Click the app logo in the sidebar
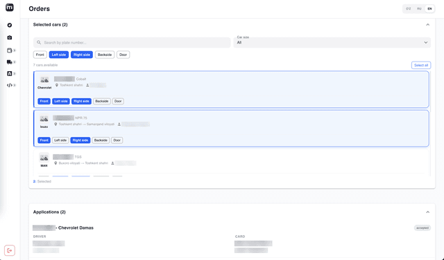 (x=10, y=8)
